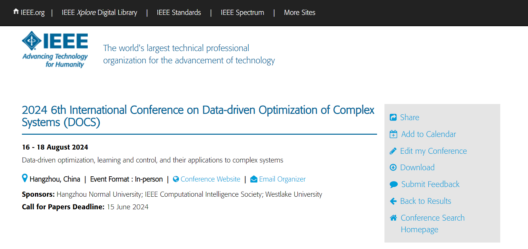Click the globe icon by Conference Website

coord(176,179)
